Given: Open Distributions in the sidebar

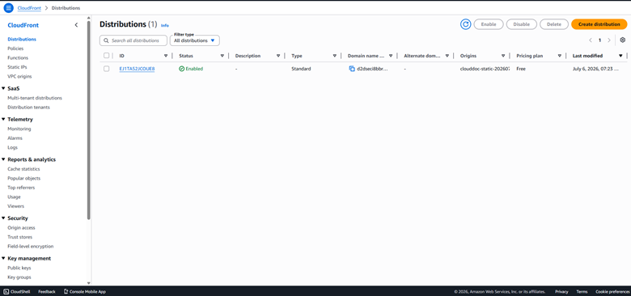Looking at the screenshot, I should (x=22, y=40).
